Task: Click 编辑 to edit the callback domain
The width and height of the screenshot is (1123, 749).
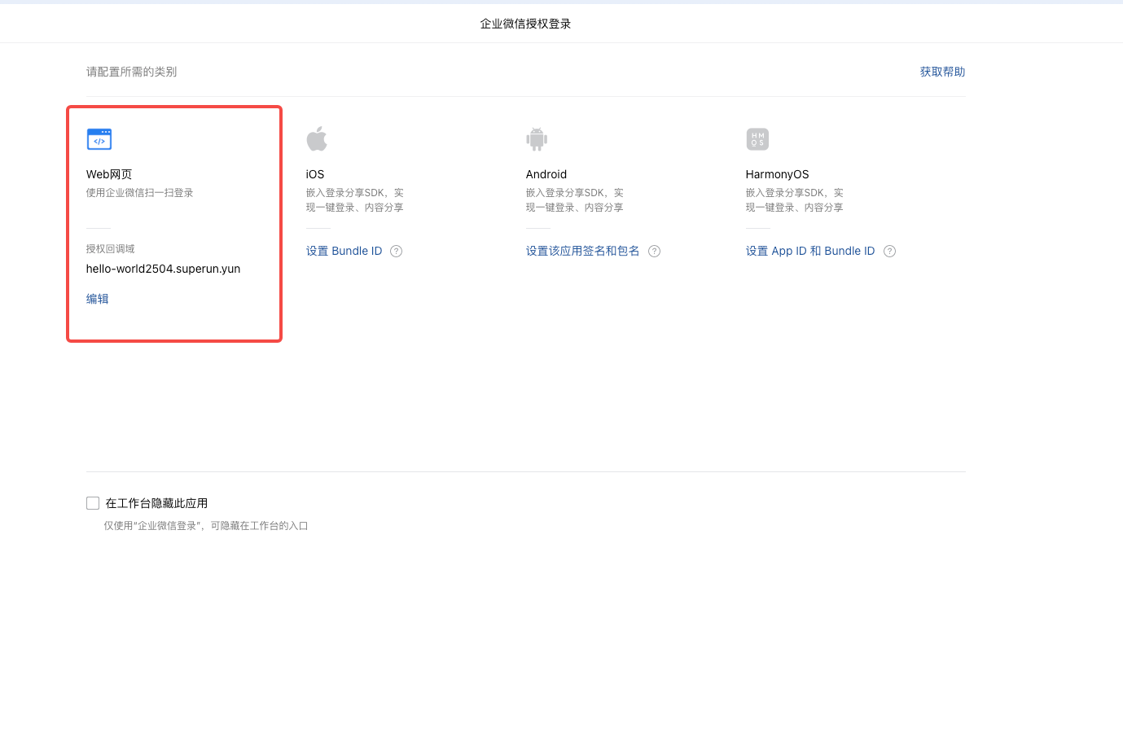Action: [98, 299]
